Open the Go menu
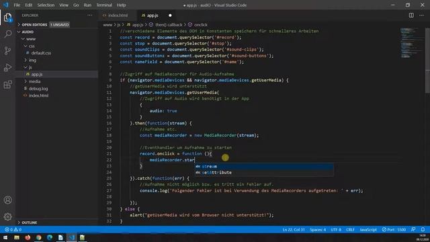Screen dimensions: 430x242 (x=76, y=5)
